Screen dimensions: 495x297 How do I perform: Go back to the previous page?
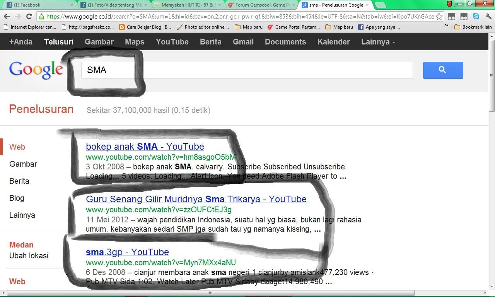[x=7, y=17]
